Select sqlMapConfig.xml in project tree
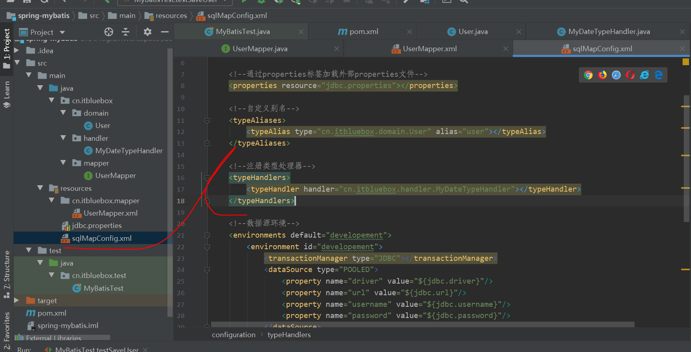The height and width of the screenshot is (352, 691). click(x=96, y=238)
